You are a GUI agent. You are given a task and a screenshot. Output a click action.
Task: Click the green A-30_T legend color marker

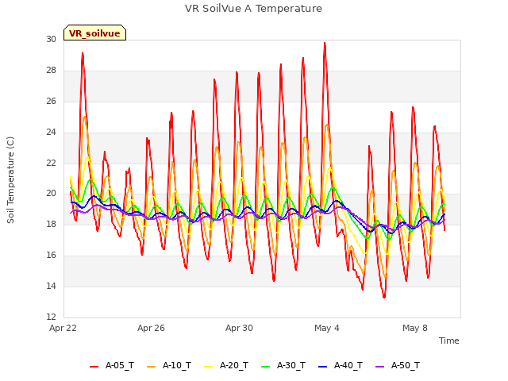tap(265, 367)
